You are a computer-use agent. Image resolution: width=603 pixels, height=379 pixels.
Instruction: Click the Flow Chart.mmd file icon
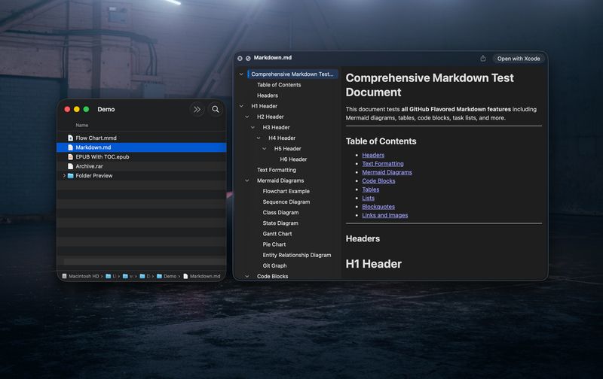tap(71, 138)
